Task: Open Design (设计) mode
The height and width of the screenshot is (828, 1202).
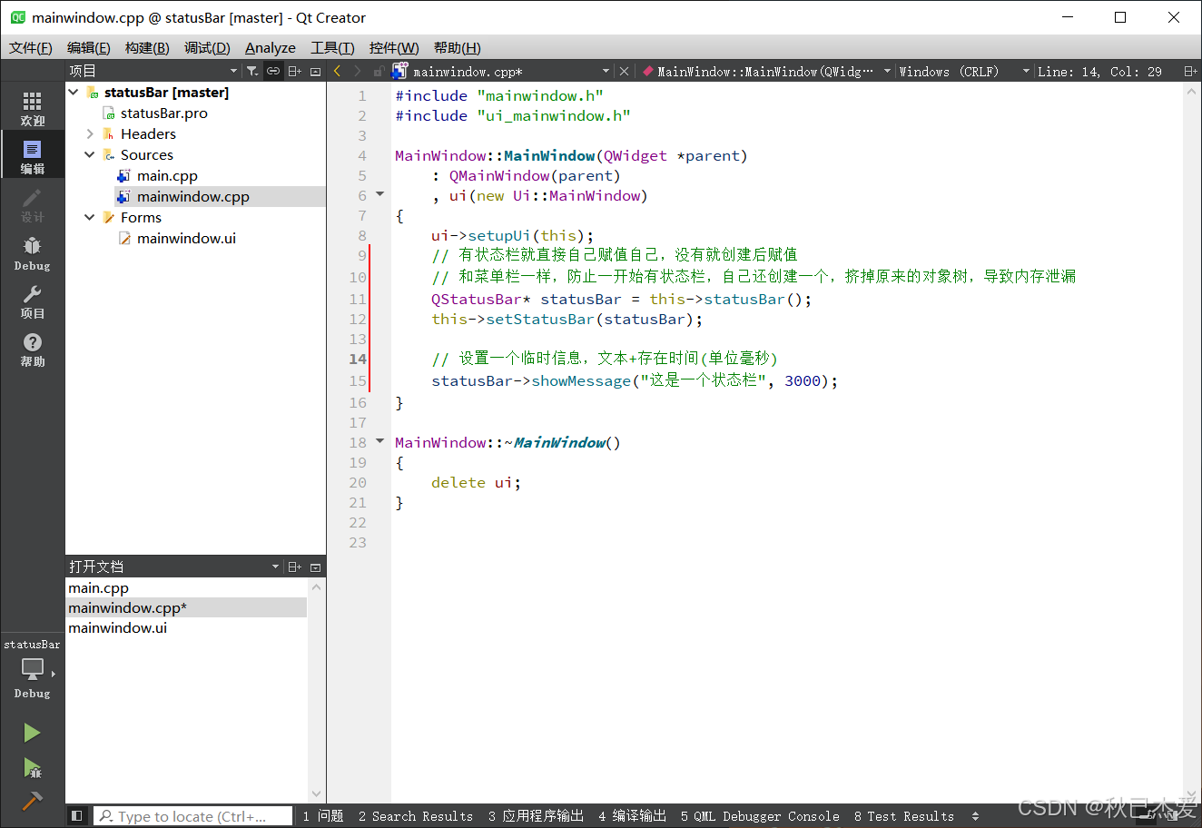Action: click(x=32, y=204)
